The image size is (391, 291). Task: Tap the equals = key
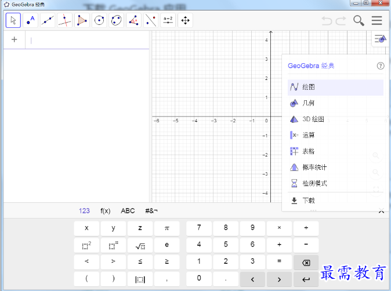(x=279, y=262)
